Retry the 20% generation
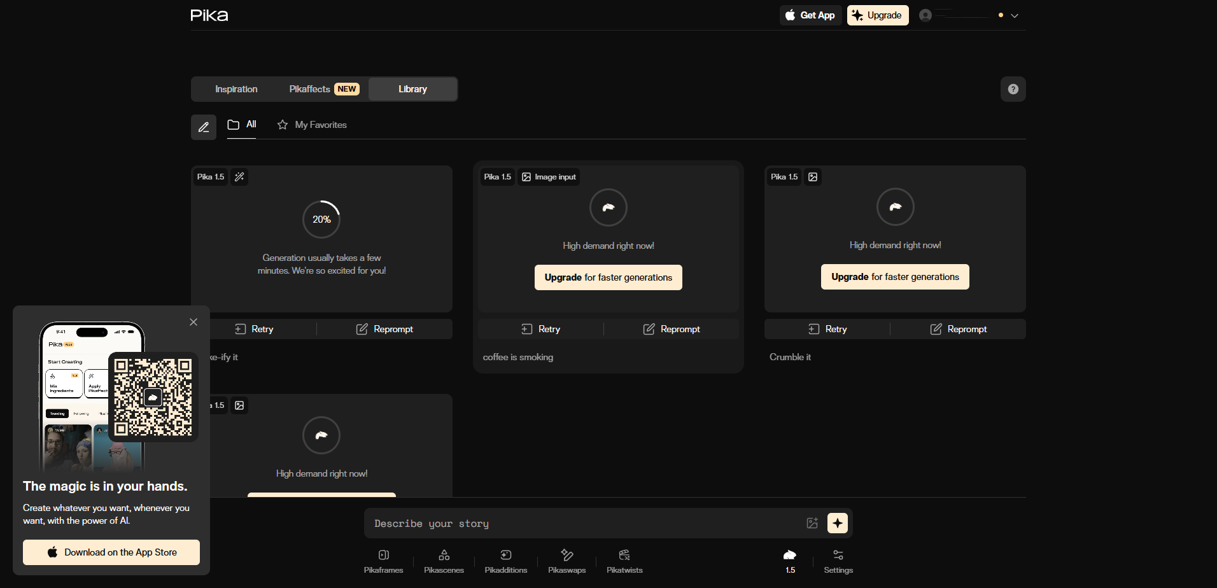 click(254, 329)
